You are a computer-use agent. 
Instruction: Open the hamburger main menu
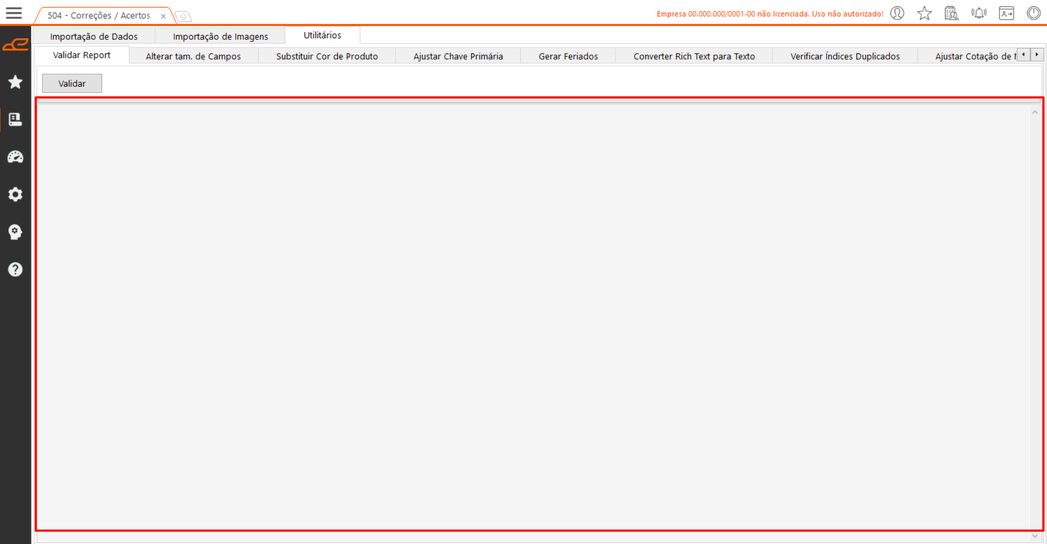pos(14,13)
